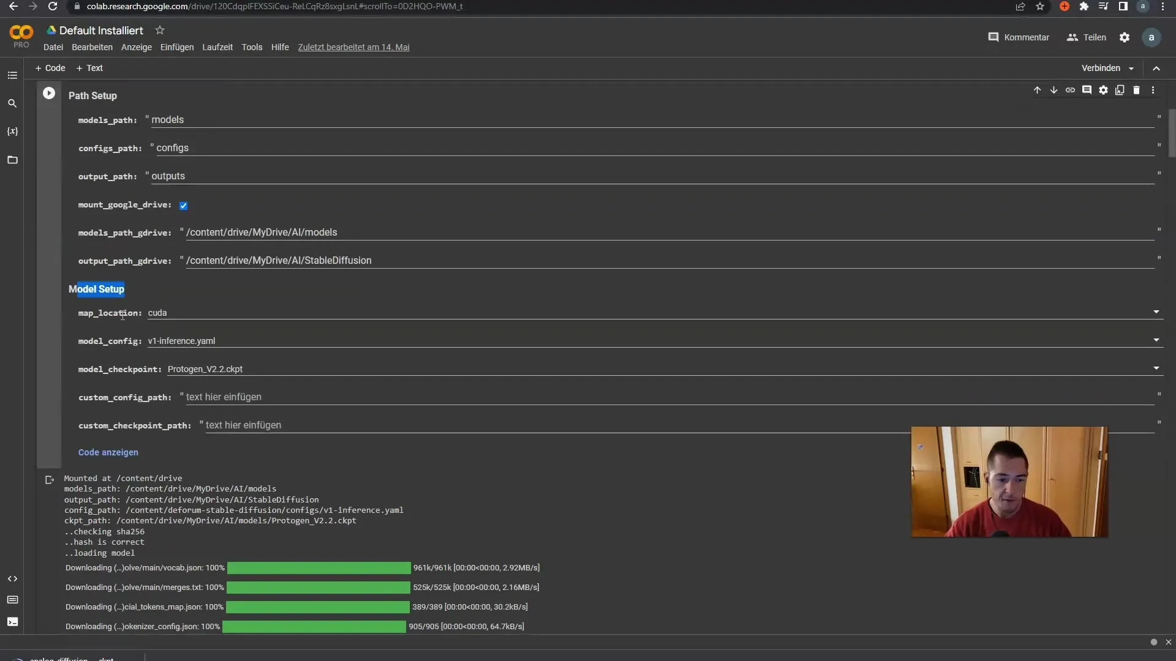Delete the Path Setup cell
The image size is (1176, 661).
[x=1136, y=90]
